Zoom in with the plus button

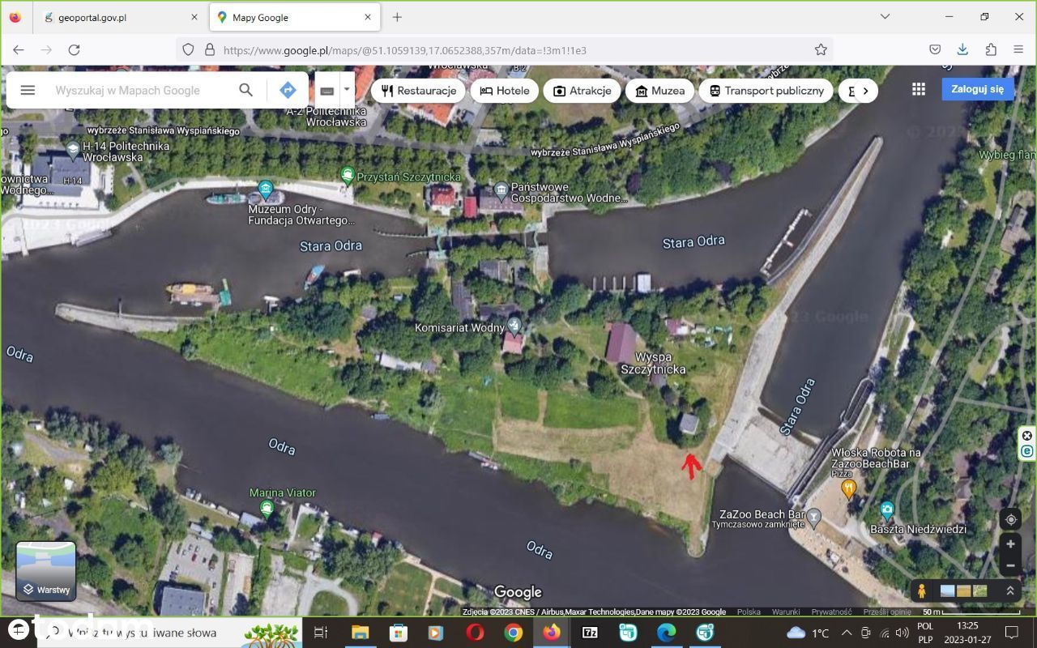(x=1010, y=544)
